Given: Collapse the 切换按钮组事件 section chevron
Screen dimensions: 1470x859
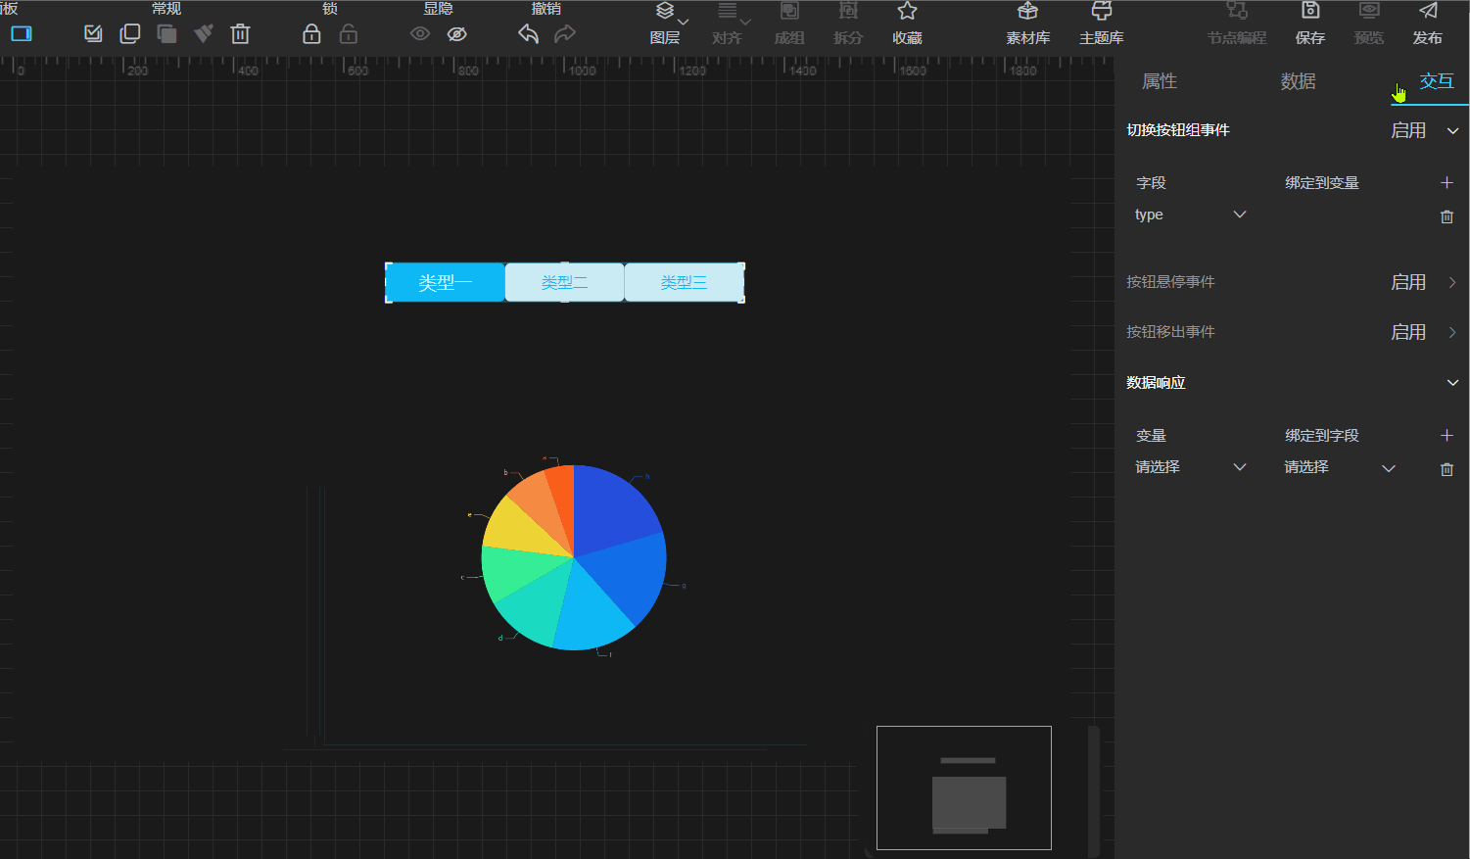Looking at the screenshot, I should click(1452, 131).
